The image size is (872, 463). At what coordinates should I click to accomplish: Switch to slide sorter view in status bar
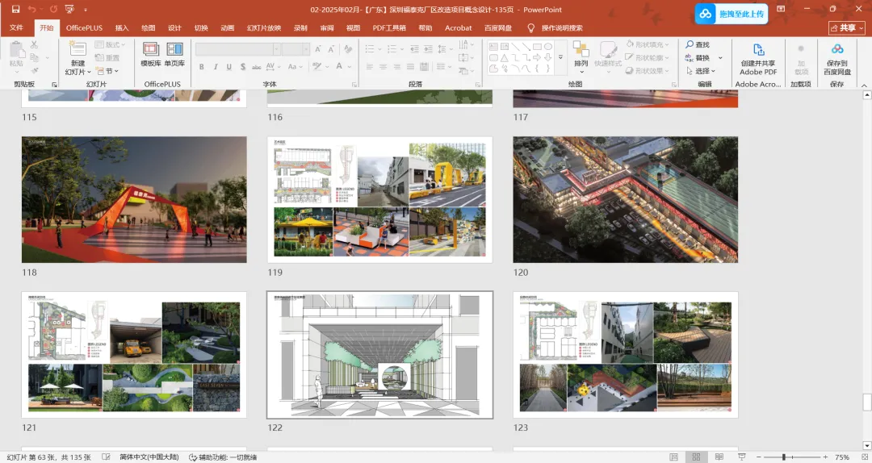tap(696, 457)
